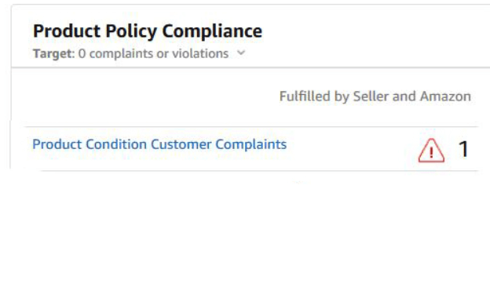The width and height of the screenshot is (490, 291).
Task: Click the complaint count number 1
Action: [463, 149]
